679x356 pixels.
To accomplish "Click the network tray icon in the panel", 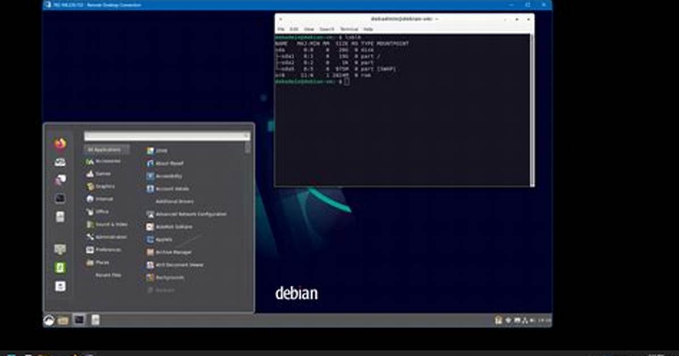I will [x=525, y=320].
